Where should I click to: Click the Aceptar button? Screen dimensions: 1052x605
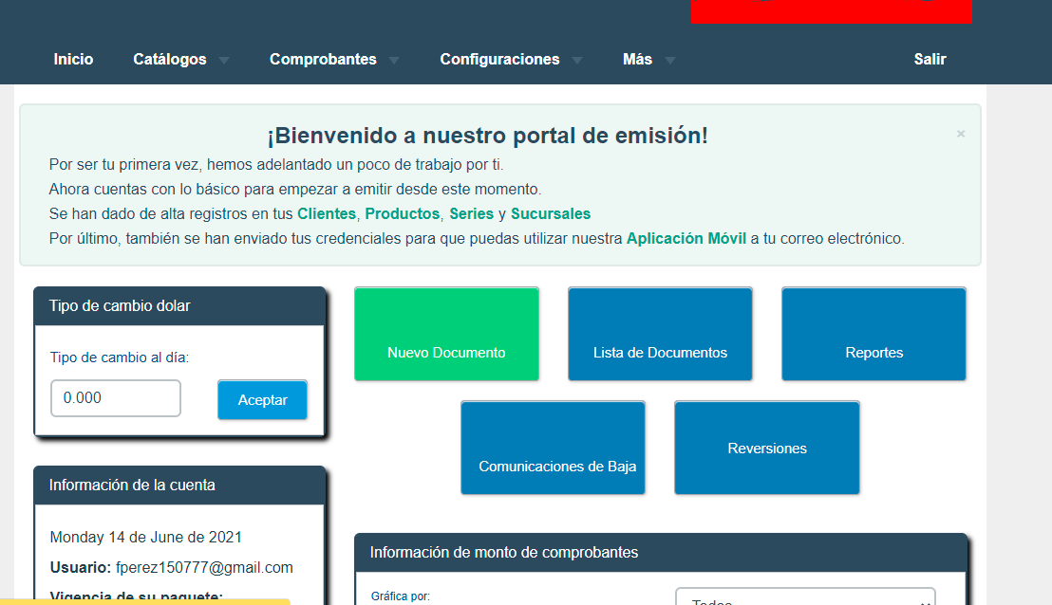(x=262, y=399)
